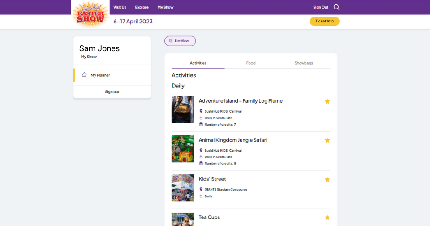Open the Tea Cups title
The height and width of the screenshot is (226, 430).
click(x=209, y=217)
